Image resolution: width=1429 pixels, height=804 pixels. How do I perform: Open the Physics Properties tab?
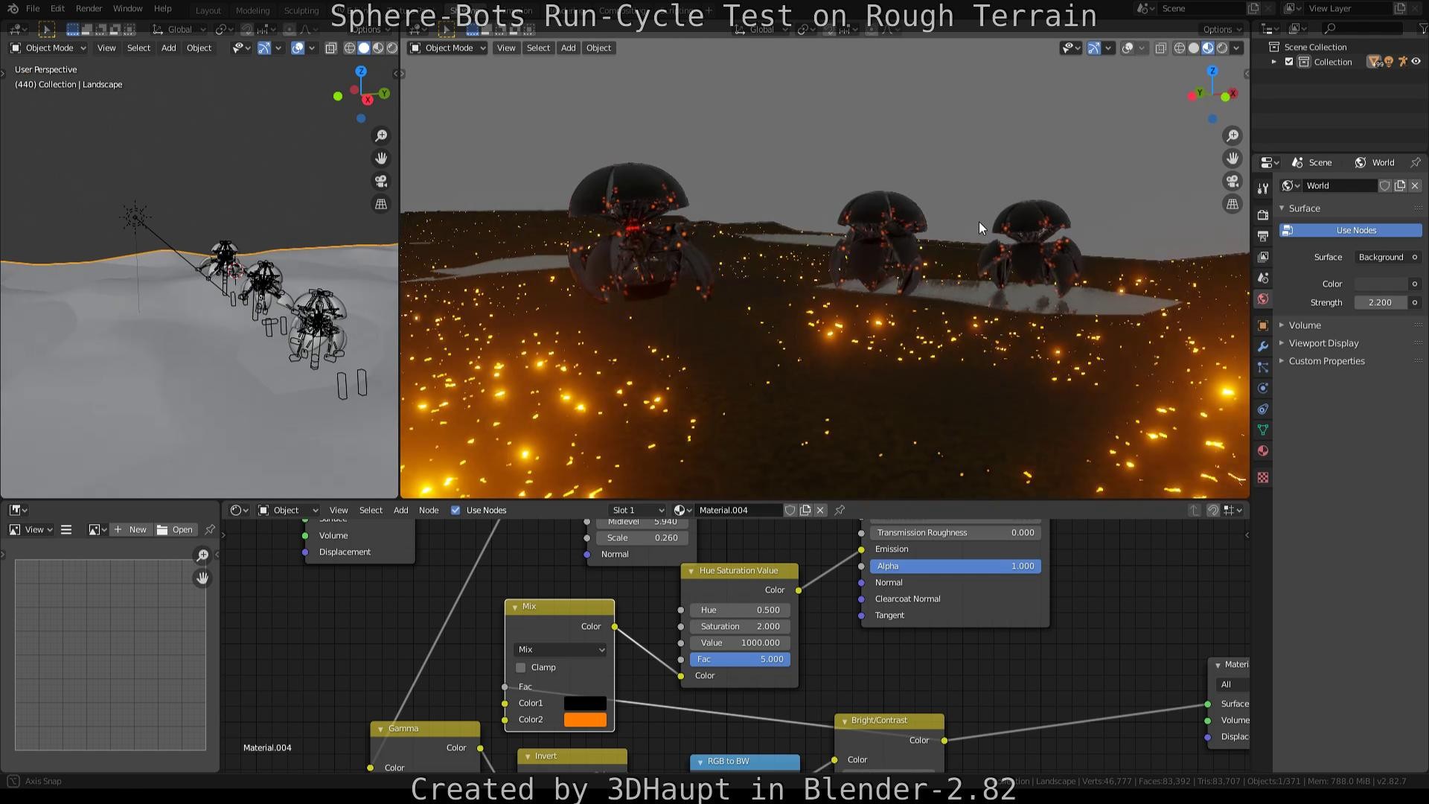click(x=1262, y=388)
